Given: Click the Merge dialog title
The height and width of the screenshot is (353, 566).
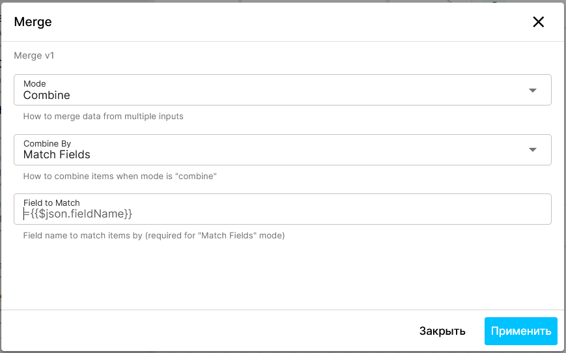Looking at the screenshot, I should [33, 21].
